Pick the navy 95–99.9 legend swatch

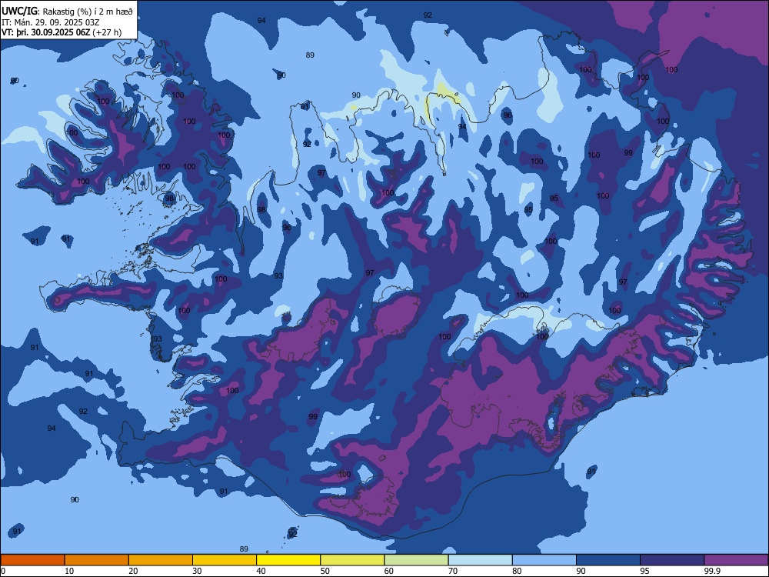click(x=672, y=560)
